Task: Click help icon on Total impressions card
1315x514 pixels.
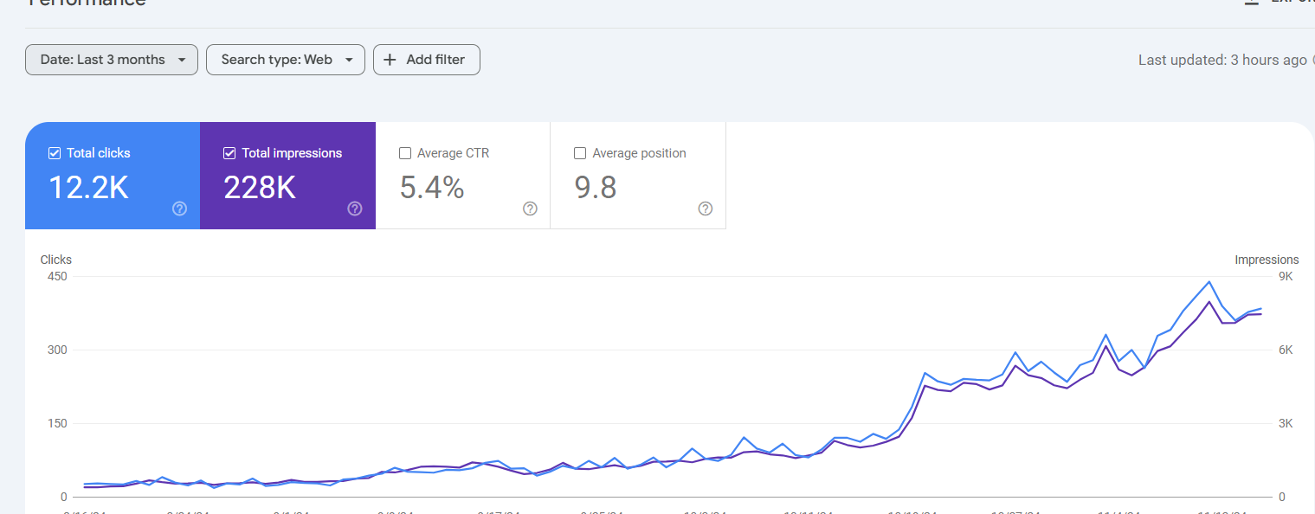Action: 355,209
